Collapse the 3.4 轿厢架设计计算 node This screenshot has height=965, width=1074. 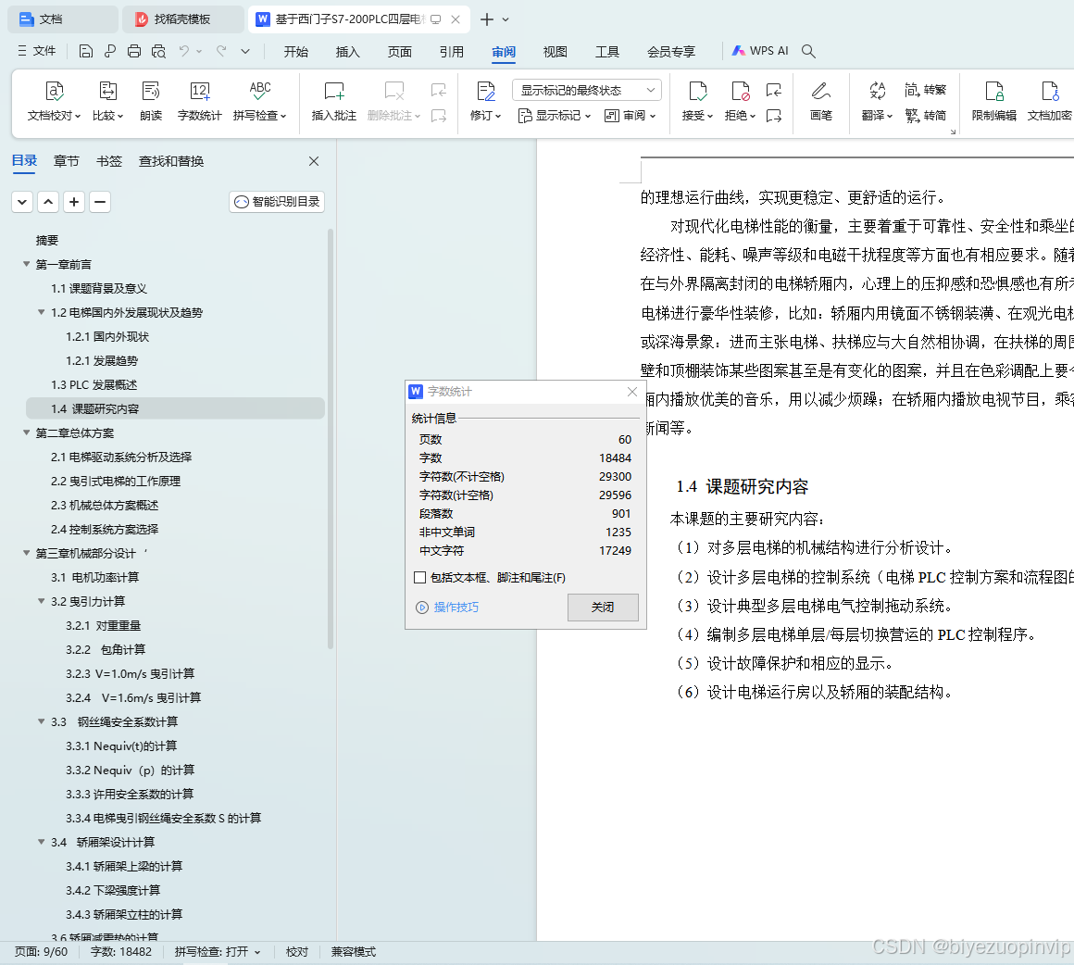[x=41, y=842]
